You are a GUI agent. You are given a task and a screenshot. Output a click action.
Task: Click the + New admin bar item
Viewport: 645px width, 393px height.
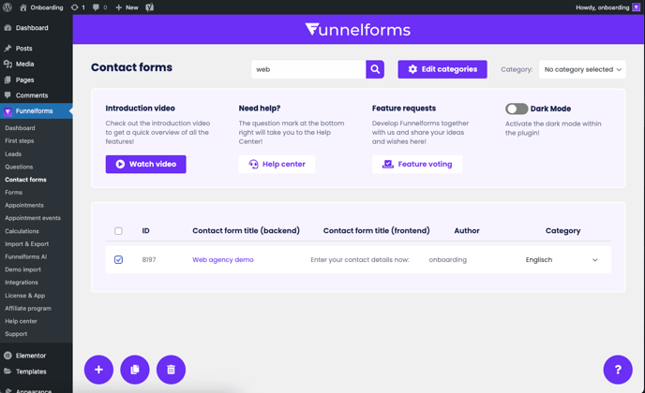point(127,7)
